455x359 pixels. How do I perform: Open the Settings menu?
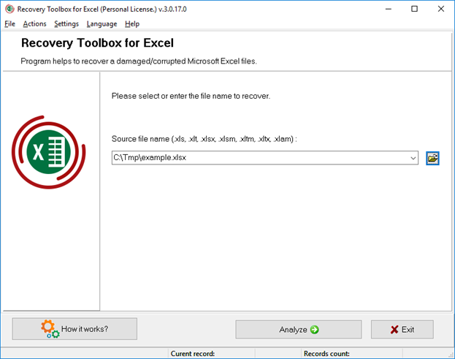click(x=66, y=23)
